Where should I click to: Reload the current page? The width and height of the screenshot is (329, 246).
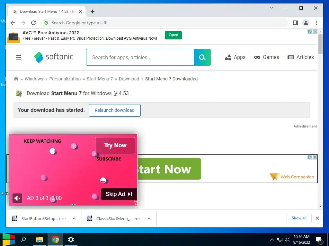click(33, 23)
